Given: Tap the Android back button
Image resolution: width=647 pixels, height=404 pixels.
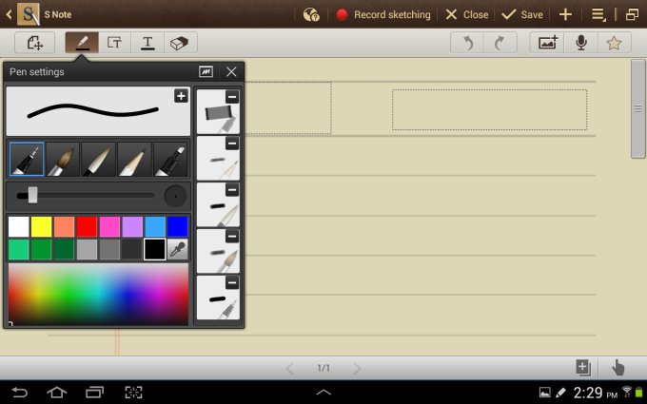Looking at the screenshot, I should 19,392.
